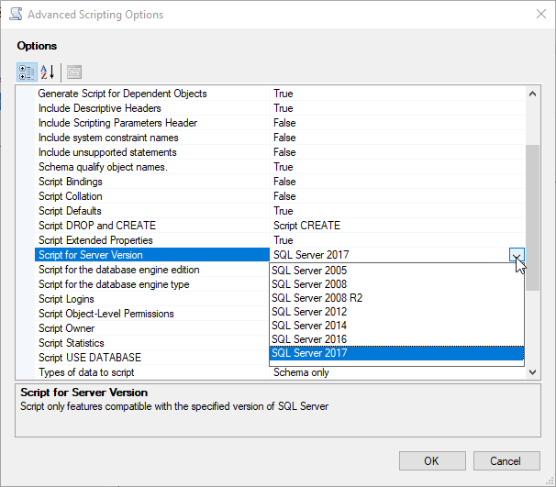Select Script DROP and CREATE property
Viewport: 556px width, 487px height.
click(x=152, y=226)
